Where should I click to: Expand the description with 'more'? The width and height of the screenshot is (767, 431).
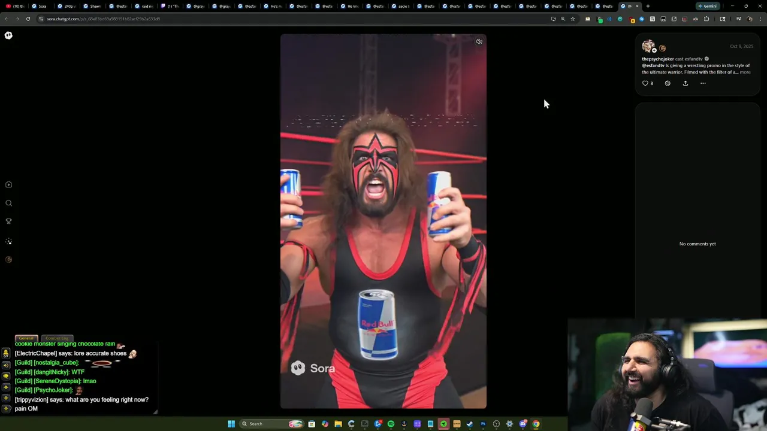[745, 72]
